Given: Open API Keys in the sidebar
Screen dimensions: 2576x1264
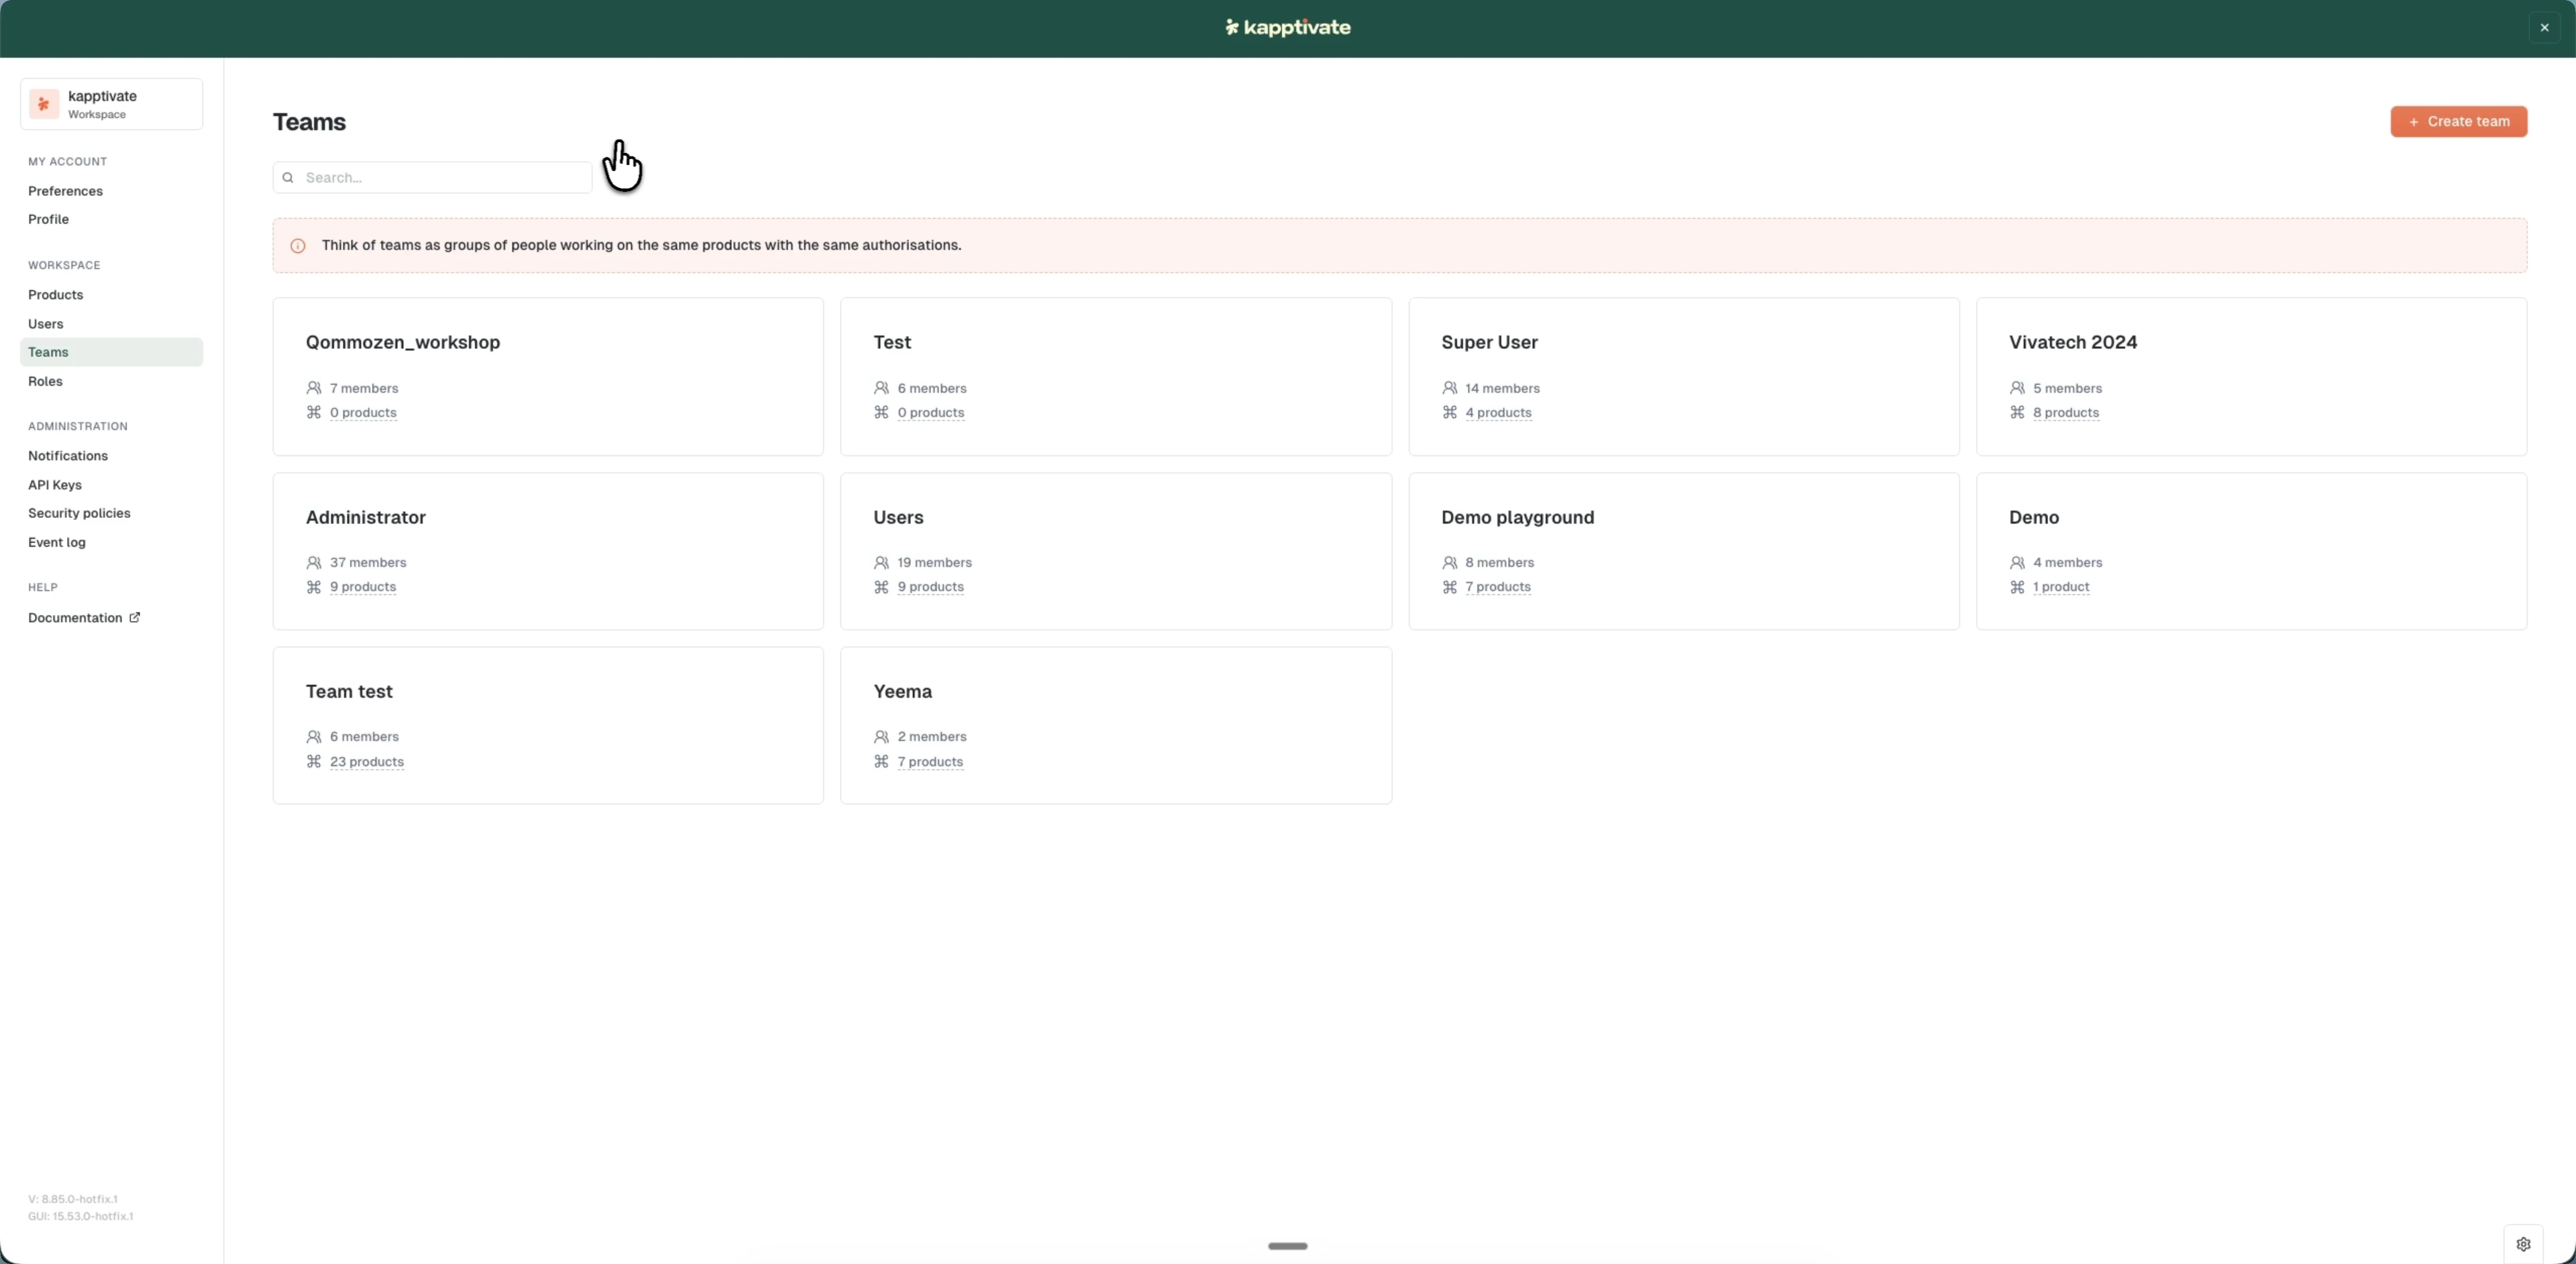Looking at the screenshot, I should pos(55,485).
